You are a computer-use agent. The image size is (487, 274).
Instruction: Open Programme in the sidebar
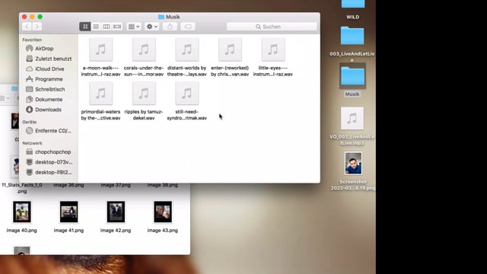point(44,79)
